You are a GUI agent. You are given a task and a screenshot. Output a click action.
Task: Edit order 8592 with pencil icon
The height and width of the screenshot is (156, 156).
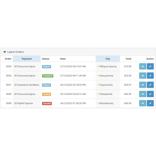tap(150, 76)
